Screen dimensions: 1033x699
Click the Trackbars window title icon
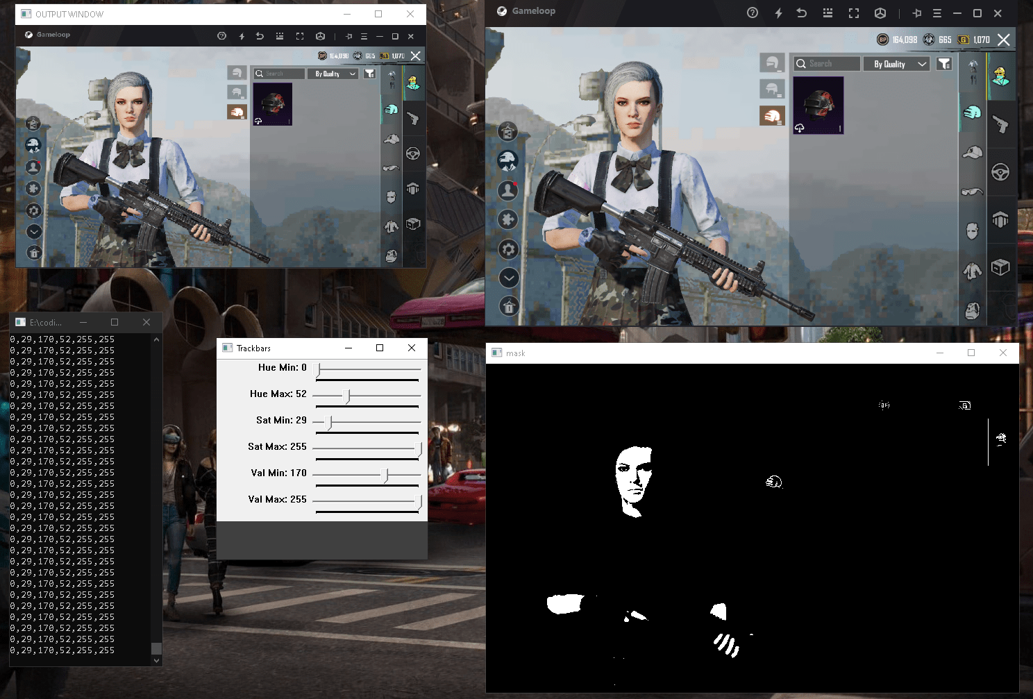coord(227,348)
